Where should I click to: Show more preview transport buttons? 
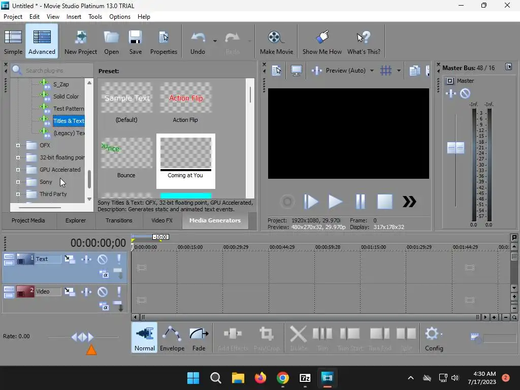click(409, 202)
